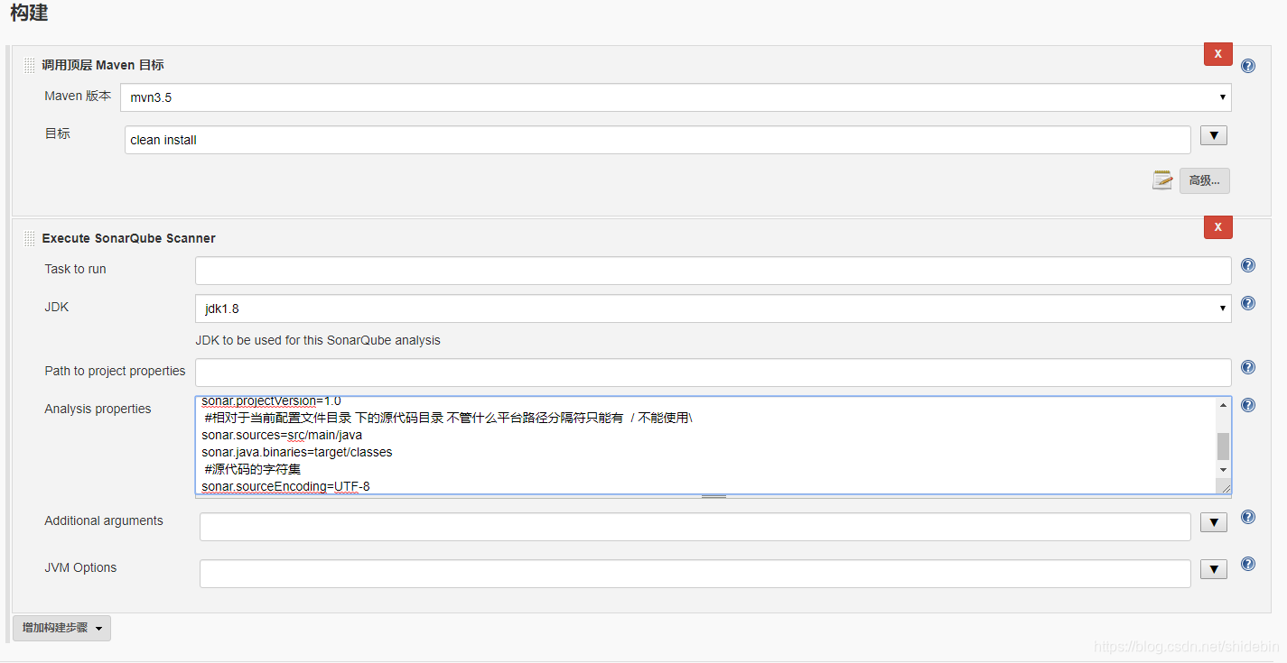Grab the SonarQube Scanner step drag handle

[30, 238]
